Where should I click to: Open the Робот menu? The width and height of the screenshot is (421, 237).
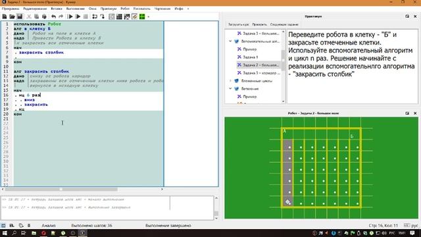(x=125, y=9)
